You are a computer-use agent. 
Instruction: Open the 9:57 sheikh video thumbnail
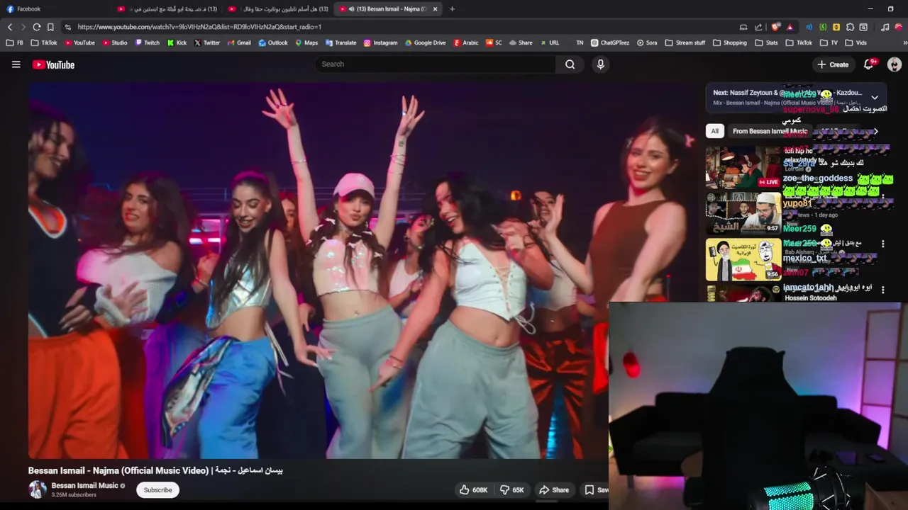743,214
